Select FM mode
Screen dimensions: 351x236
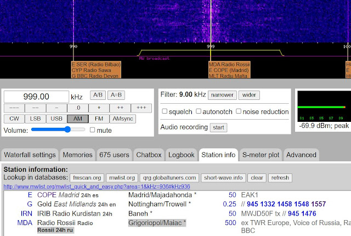click(x=99, y=119)
